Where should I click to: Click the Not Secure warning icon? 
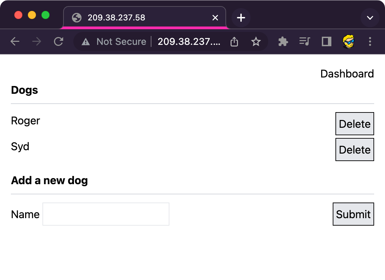point(86,42)
